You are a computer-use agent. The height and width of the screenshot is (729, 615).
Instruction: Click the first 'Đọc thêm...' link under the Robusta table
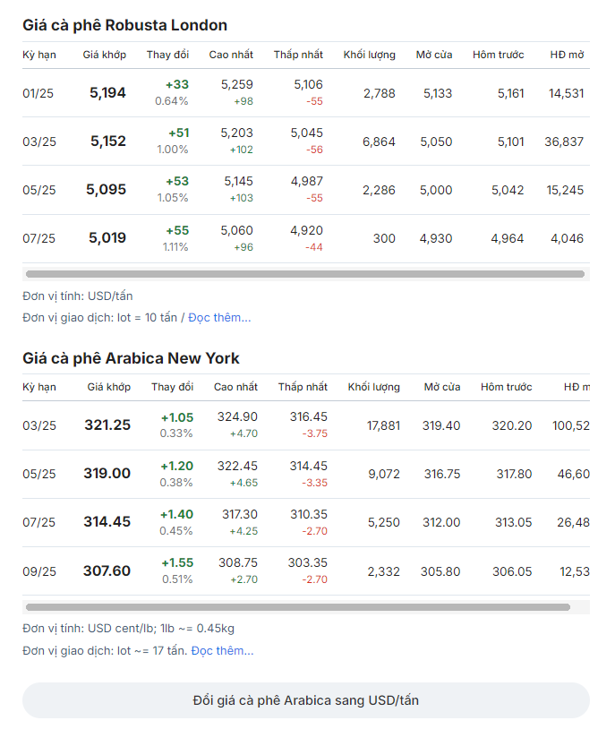tap(219, 318)
